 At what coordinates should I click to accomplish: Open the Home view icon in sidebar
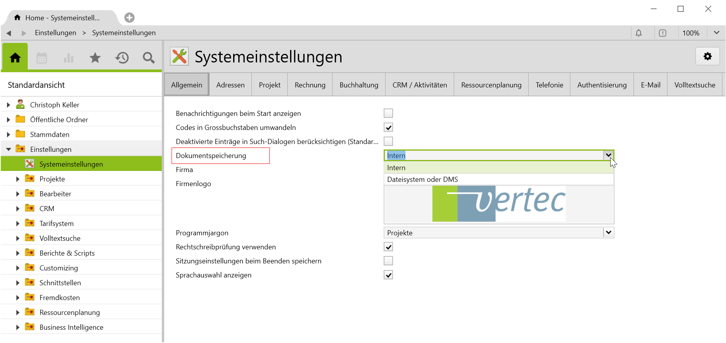(15, 58)
